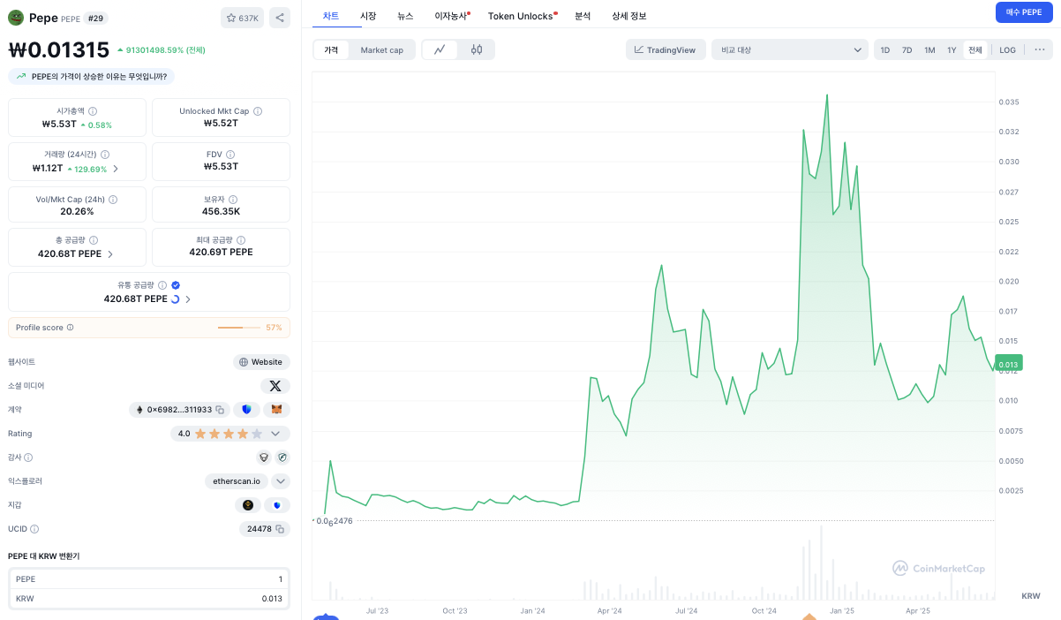Click the 매수 PEPE buy button
Screen dimensions: 1061x620
coord(1024,12)
